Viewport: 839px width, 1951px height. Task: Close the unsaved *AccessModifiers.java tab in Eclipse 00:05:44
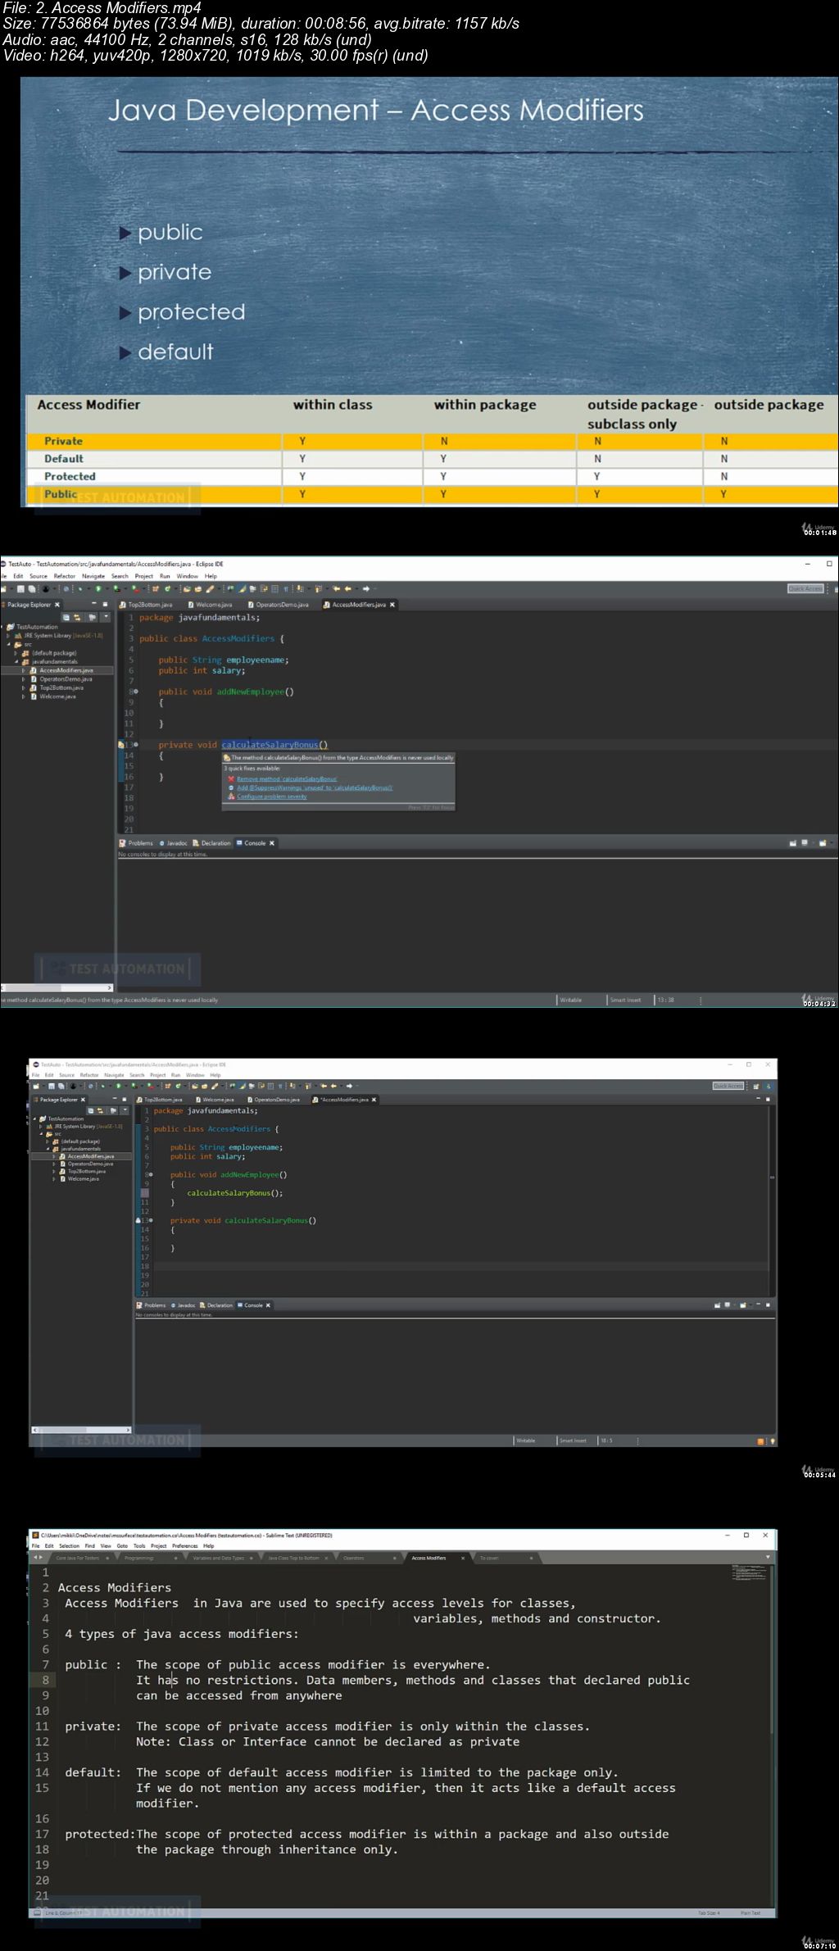374,1100
